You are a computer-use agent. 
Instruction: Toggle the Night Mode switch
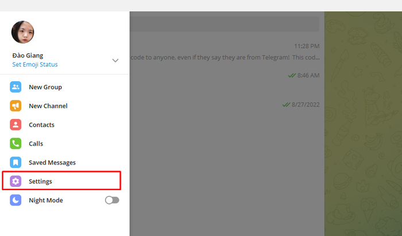(x=112, y=200)
